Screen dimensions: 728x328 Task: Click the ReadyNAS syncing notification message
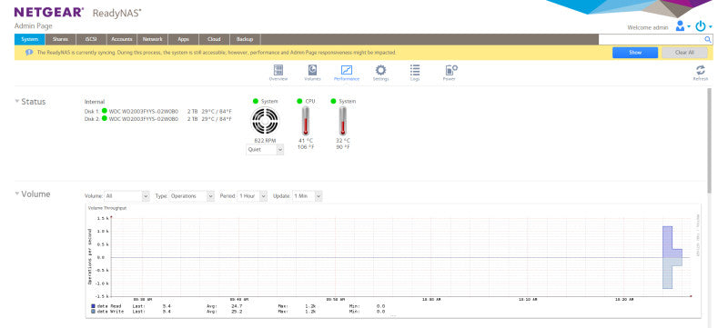(217, 53)
